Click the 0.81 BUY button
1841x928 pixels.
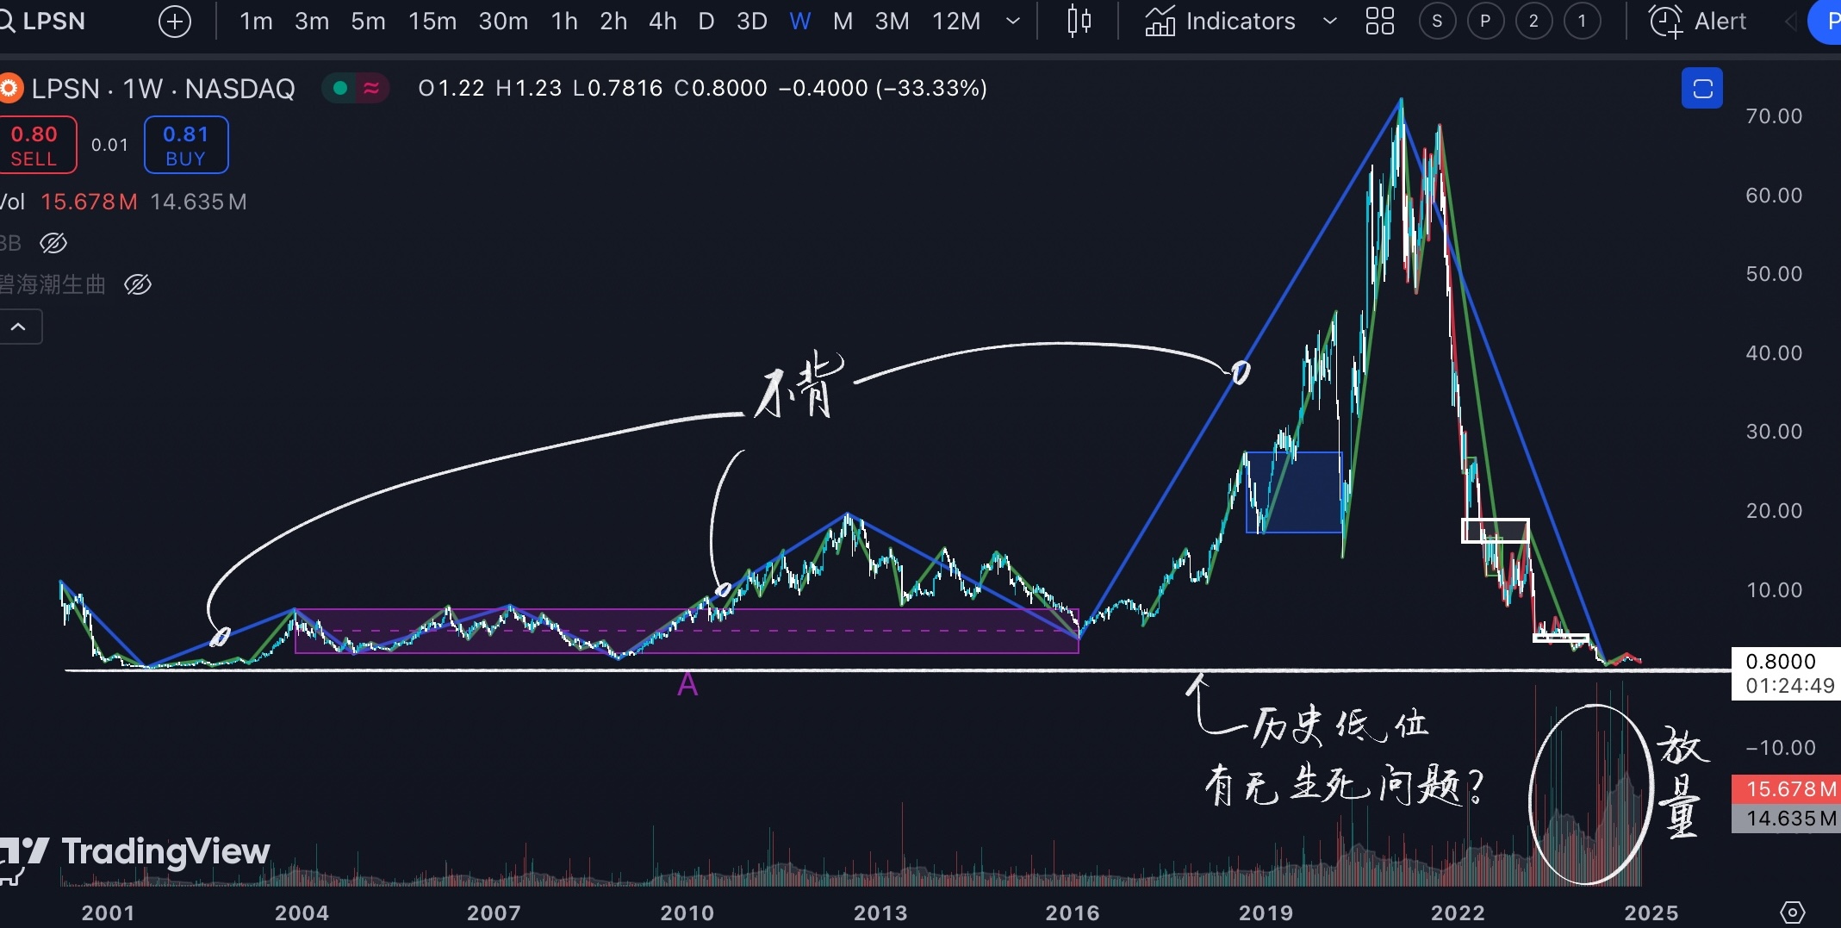(x=185, y=146)
